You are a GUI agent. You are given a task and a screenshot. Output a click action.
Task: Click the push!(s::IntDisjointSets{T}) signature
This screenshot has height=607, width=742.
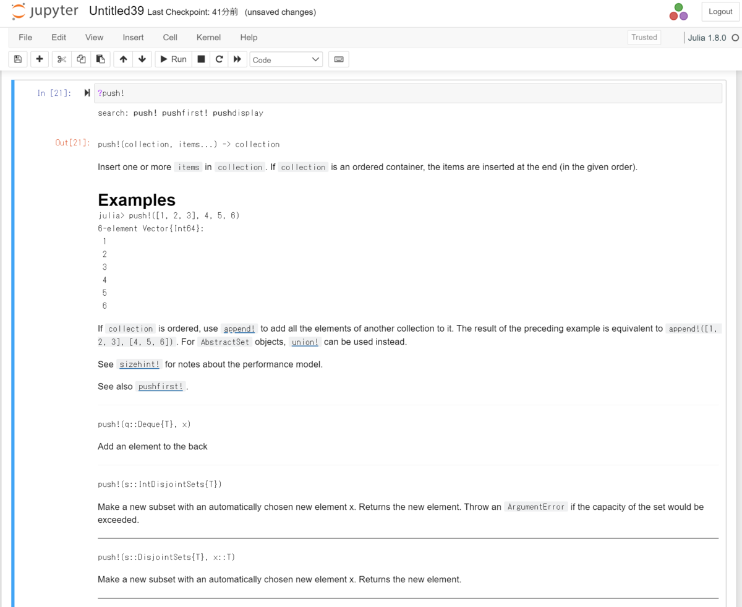(x=160, y=484)
